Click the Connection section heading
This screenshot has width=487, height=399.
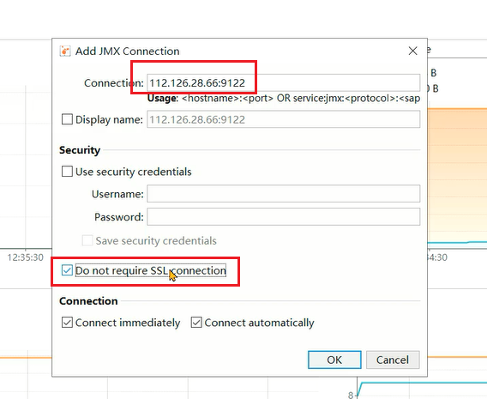tap(88, 301)
